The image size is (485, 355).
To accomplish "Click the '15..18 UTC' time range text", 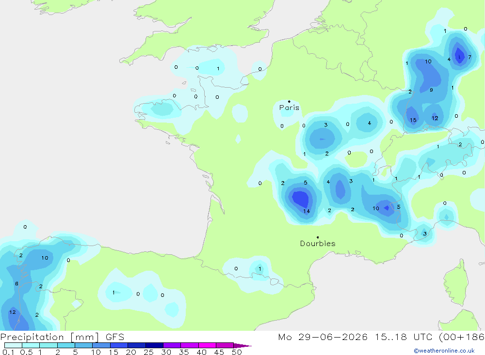I will click(404, 337).
